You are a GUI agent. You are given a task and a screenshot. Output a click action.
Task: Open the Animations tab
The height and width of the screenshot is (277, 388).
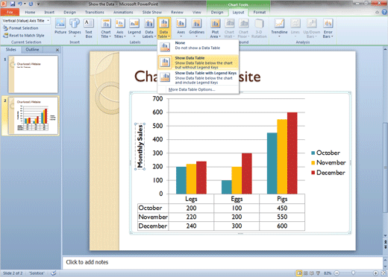coord(123,12)
